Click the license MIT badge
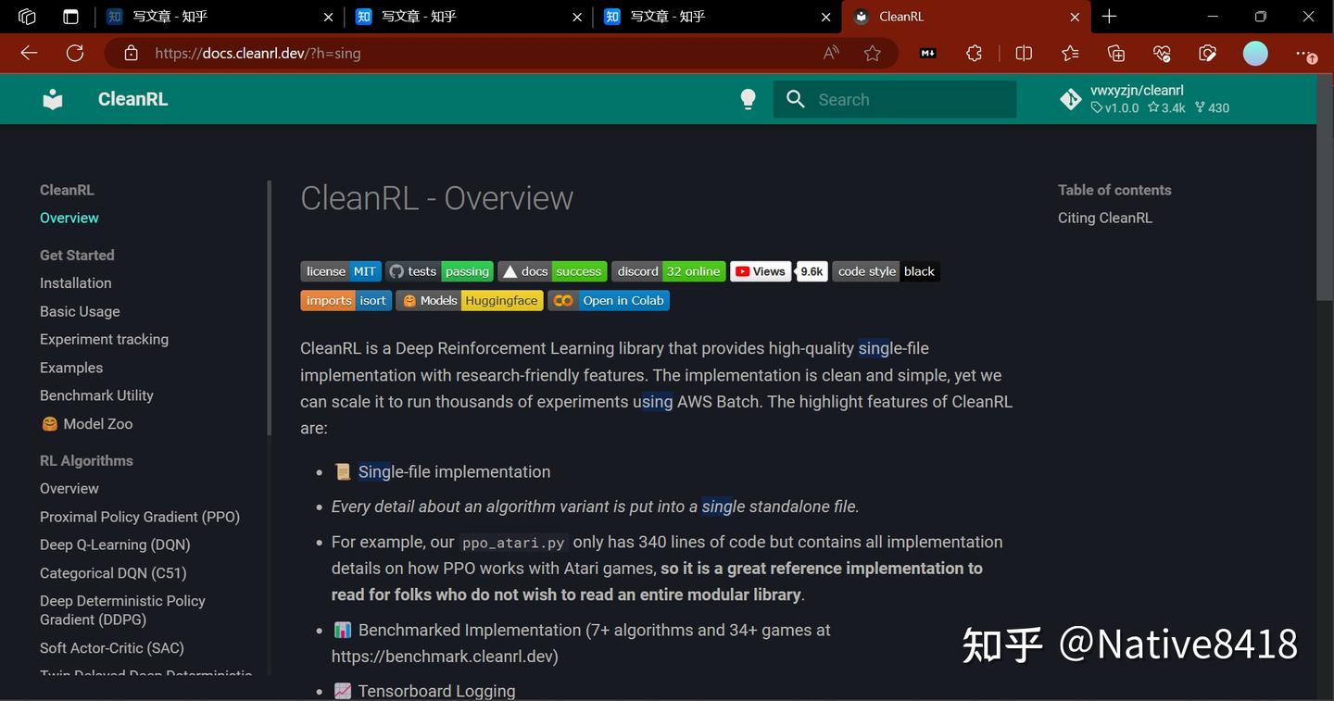 click(x=341, y=270)
